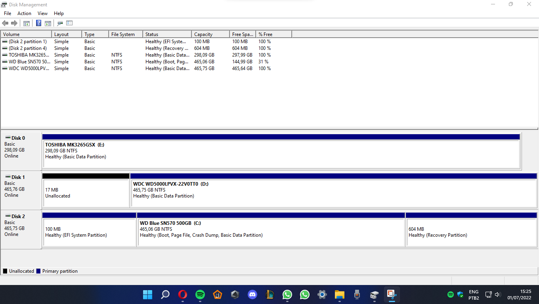Open Discord from the taskbar
This screenshot has height=304, width=539.
click(252, 294)
